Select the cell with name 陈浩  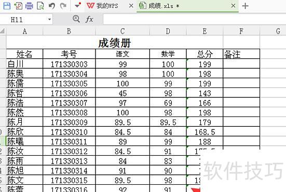coord(24,102)
